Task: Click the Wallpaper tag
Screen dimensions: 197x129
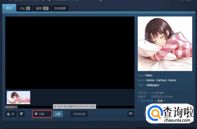Action: click(x=153, y=85)
